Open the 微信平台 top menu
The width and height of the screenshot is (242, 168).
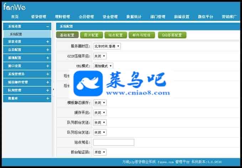point(205,17)
